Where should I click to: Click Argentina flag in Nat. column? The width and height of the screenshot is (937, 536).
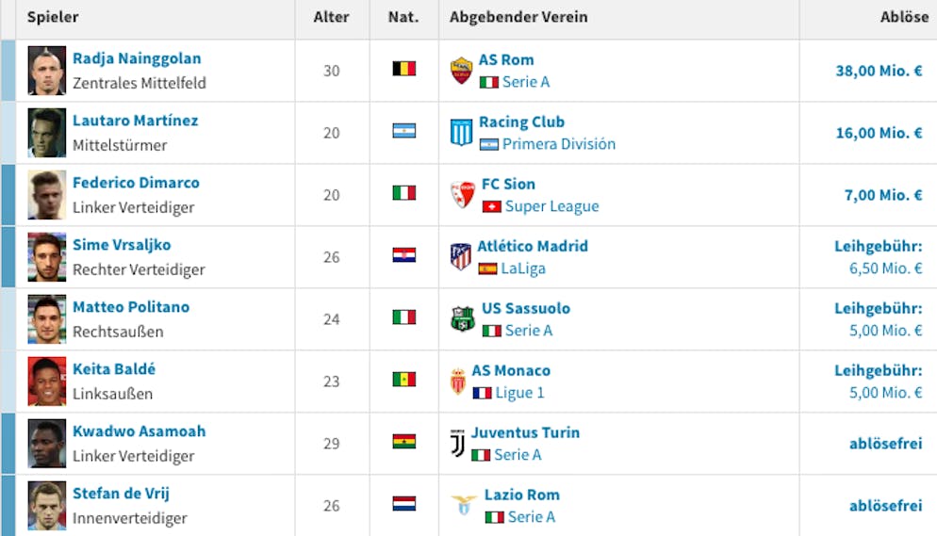tap(404, 131)
